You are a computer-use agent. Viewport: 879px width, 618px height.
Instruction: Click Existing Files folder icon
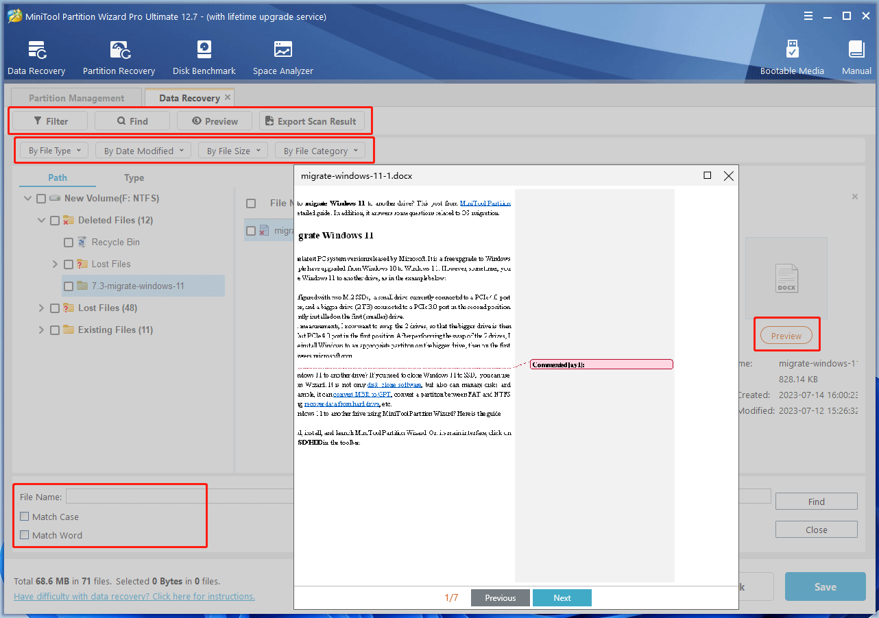coord(69,330)
